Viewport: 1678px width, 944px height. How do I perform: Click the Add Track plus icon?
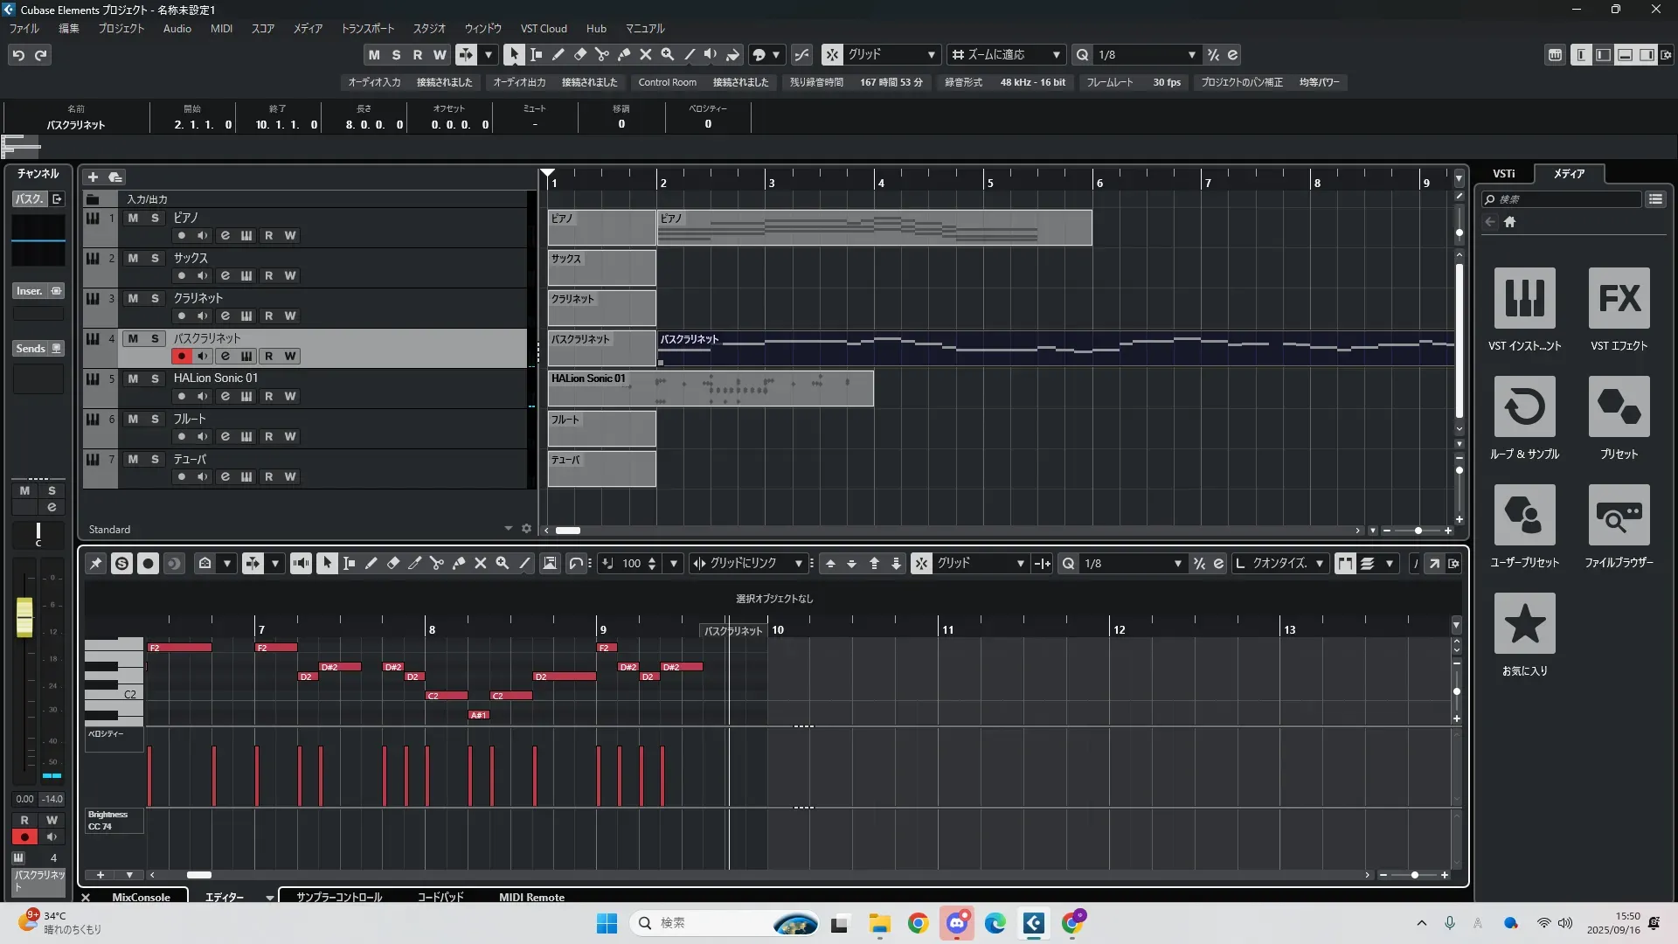pyautogui.click(x=93, y=177)
